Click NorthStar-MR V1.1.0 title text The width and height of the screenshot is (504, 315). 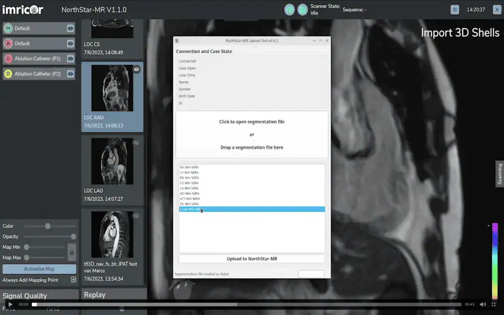[94, 10]
